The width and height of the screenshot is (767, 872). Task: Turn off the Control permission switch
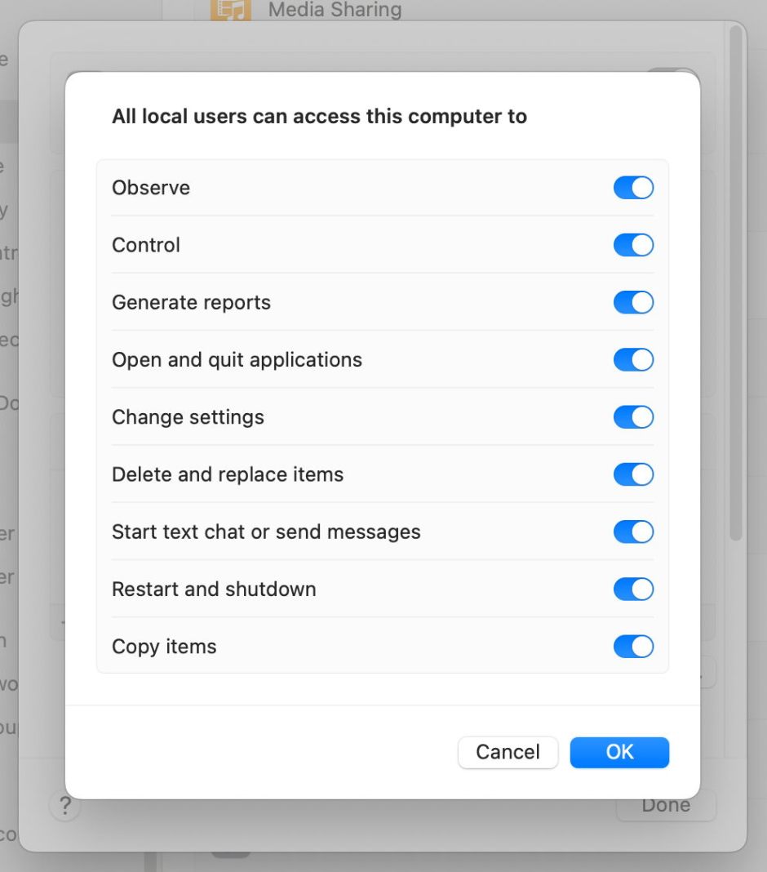pos(633,245)
